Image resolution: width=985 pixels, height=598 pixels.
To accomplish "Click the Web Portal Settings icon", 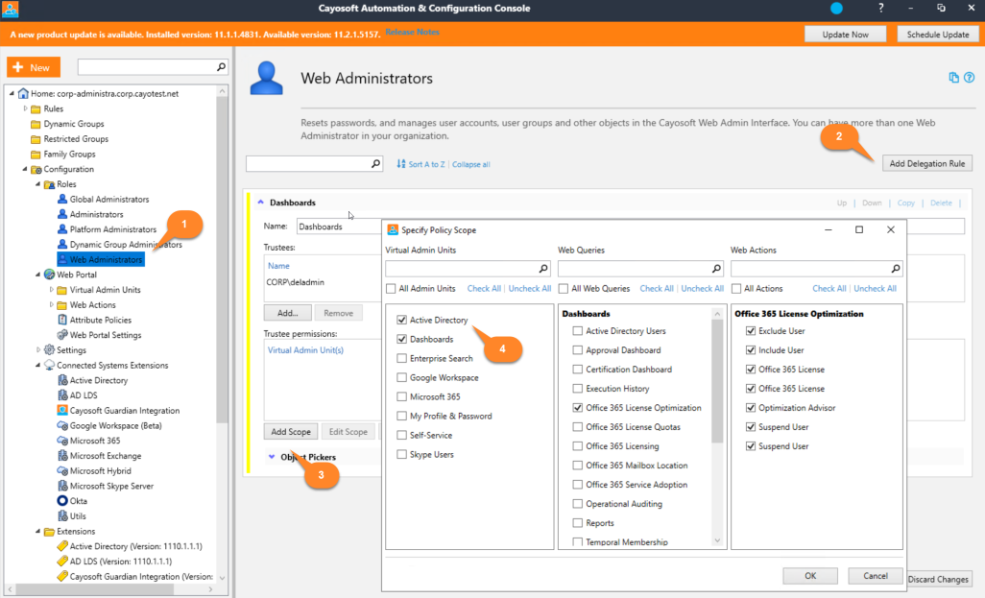I will 62,335.
